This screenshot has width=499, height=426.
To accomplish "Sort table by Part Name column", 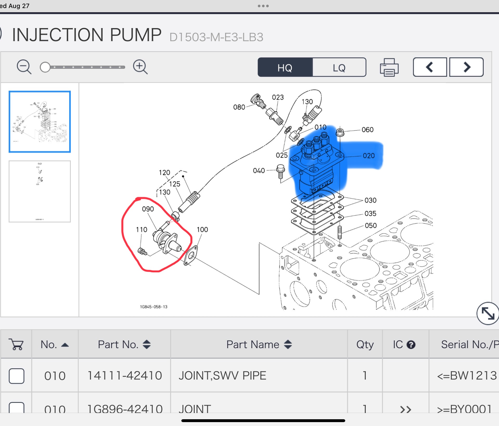I will pos(259,345).
